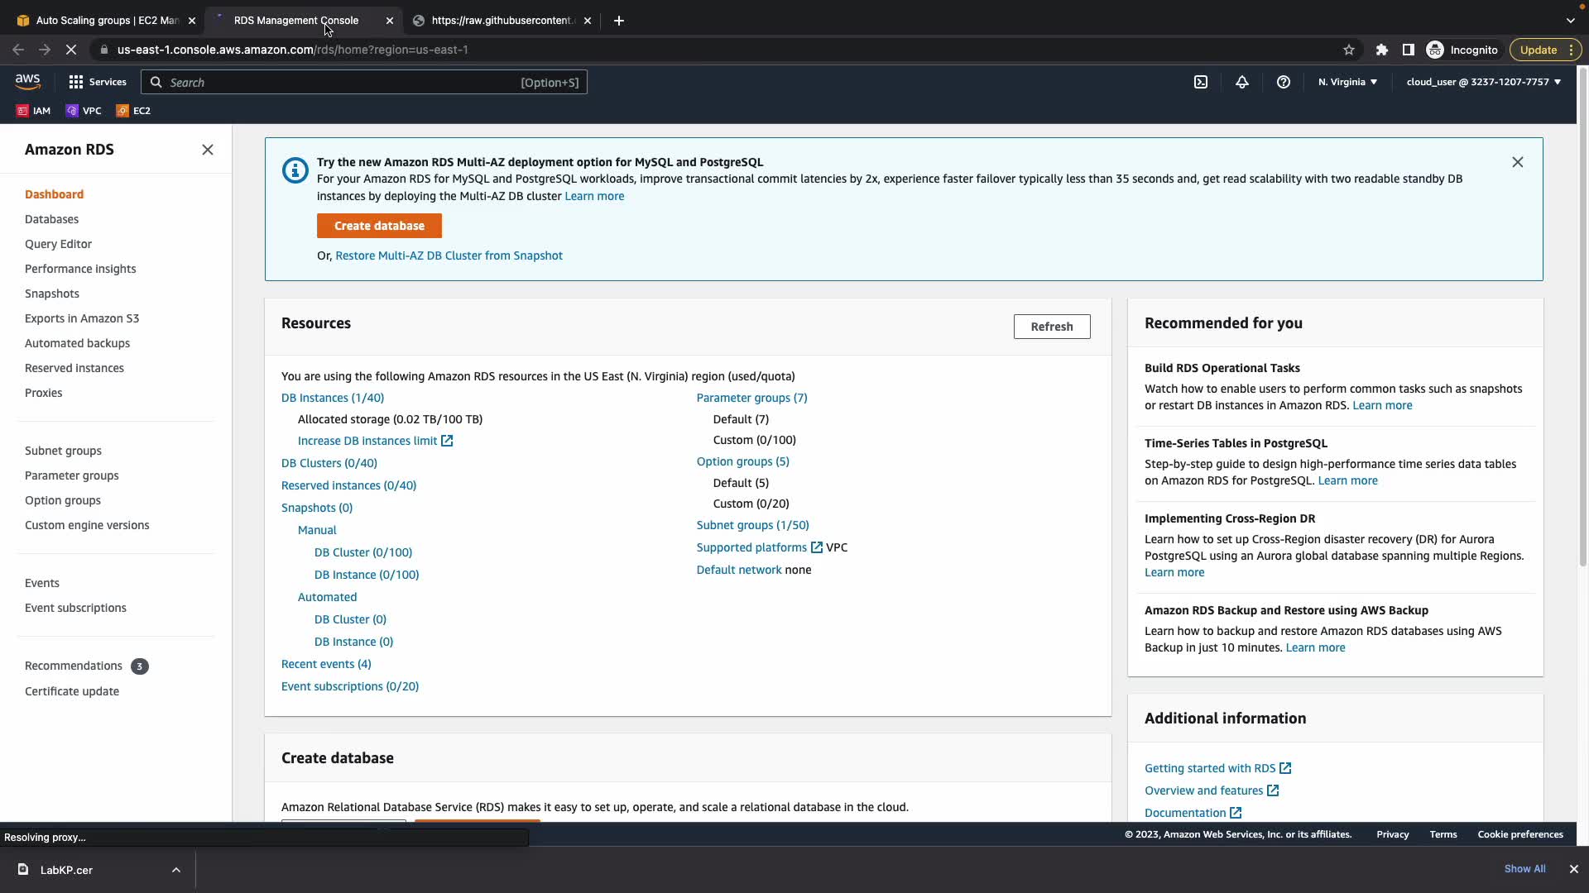Refresh the Resources panel

pos(1051,327)
